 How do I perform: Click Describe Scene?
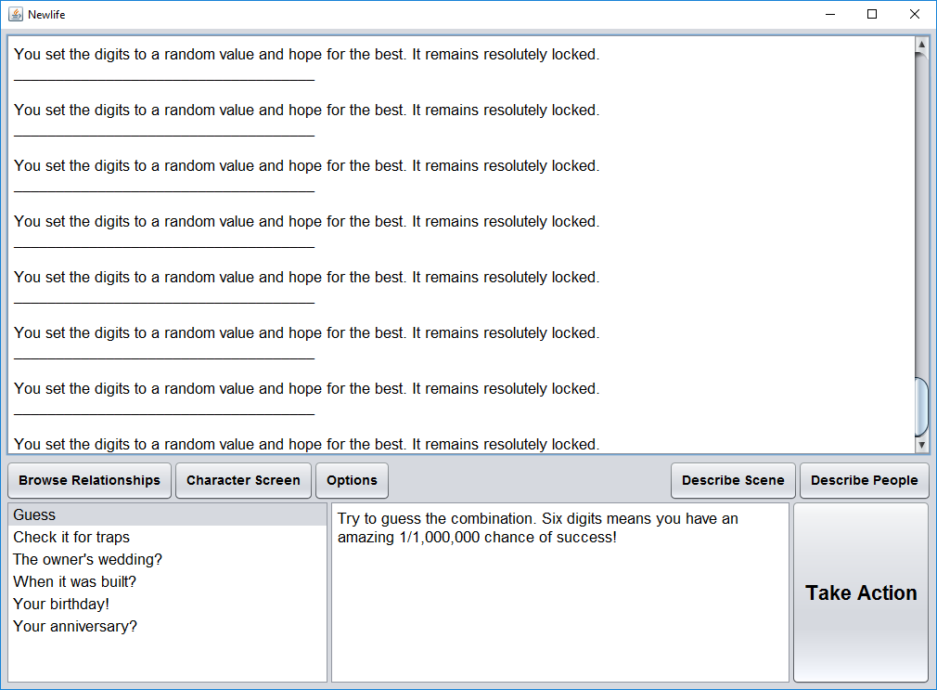click(x=733, y=480)
